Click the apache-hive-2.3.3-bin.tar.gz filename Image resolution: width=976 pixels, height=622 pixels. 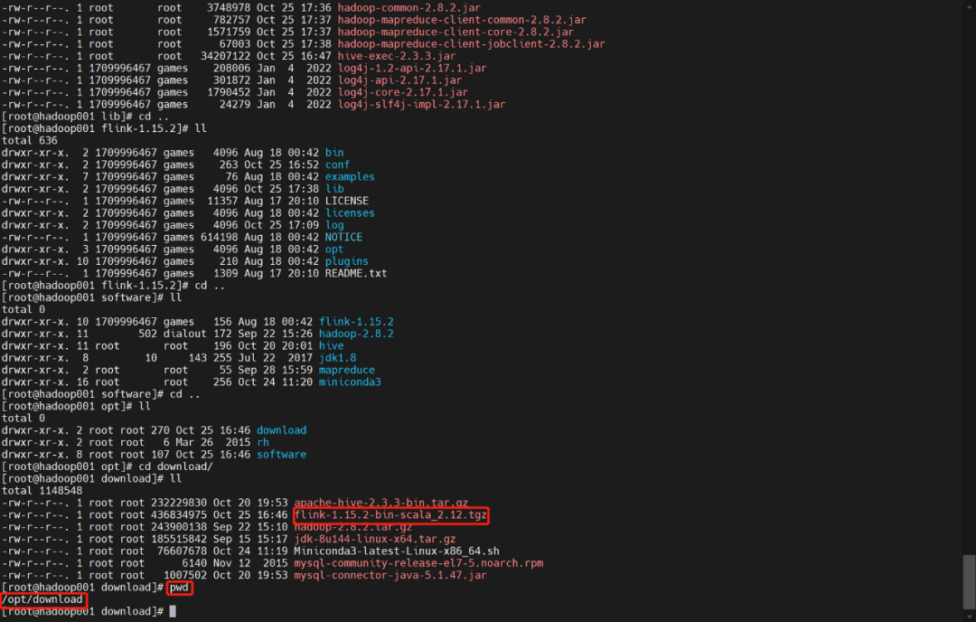[381, 503]
